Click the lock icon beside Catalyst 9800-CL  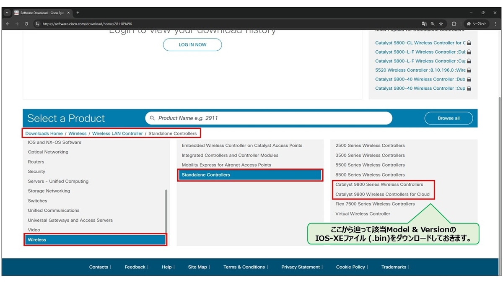click(x=469, y=43)
